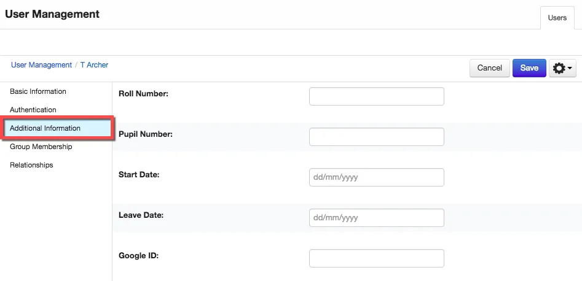The image size is (582, 281).
Task: Open the Authentication section
Action: coord(33,110)
